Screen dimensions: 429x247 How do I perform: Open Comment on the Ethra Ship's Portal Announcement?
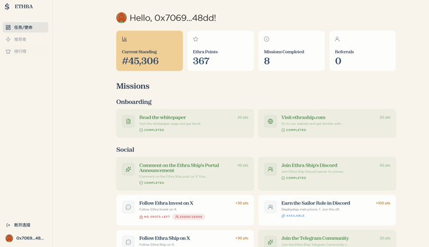(x=179, y=167)
